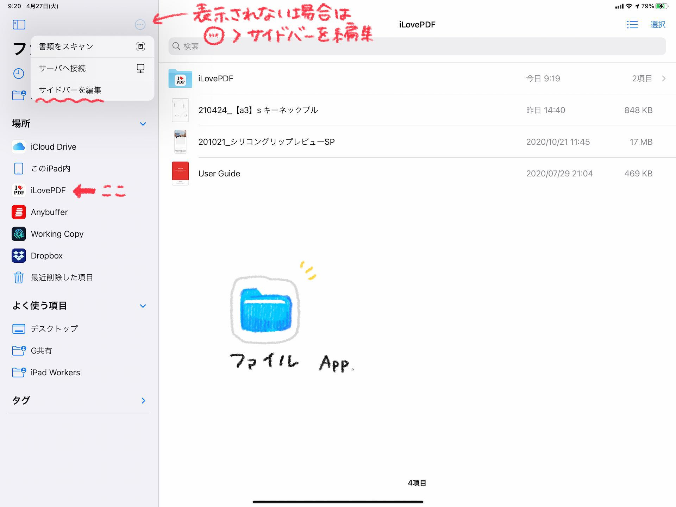676x507 pixels.
Task: Click the search magnifier icon
Action: (x=176, y=46)
